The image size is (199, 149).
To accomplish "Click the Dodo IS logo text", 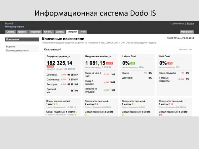I will (x=9, y=23).
